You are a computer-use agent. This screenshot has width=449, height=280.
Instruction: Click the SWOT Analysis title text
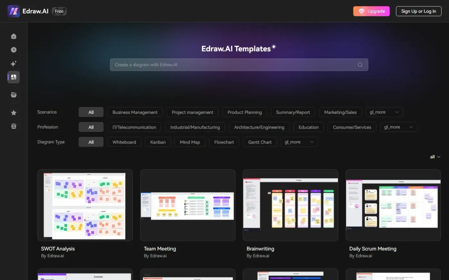pyautogui.click(x=58, y=249)
